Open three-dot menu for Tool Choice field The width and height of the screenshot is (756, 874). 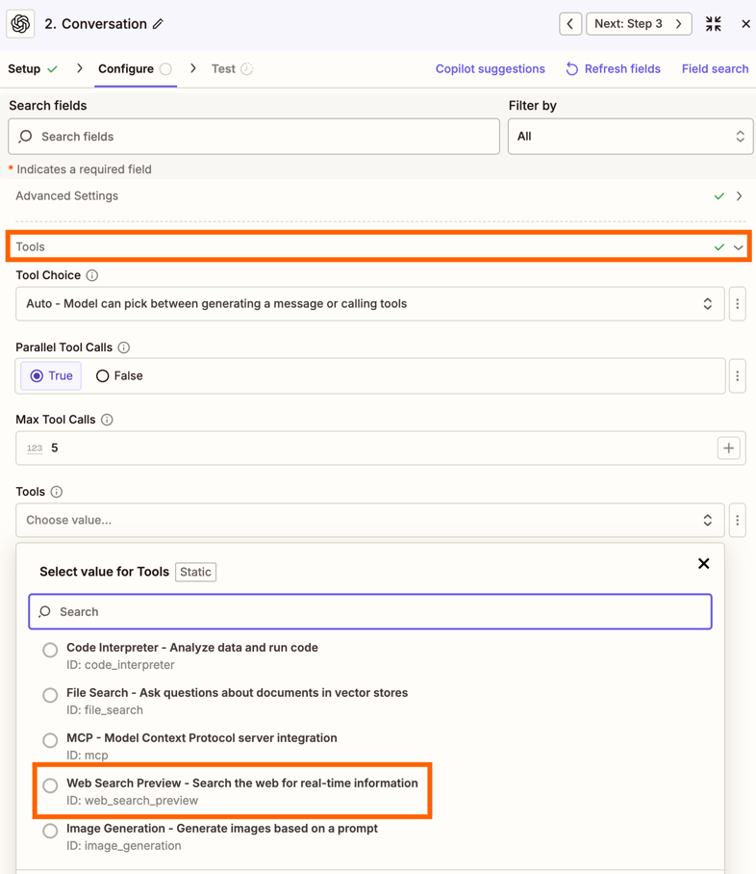pos(738,304)
